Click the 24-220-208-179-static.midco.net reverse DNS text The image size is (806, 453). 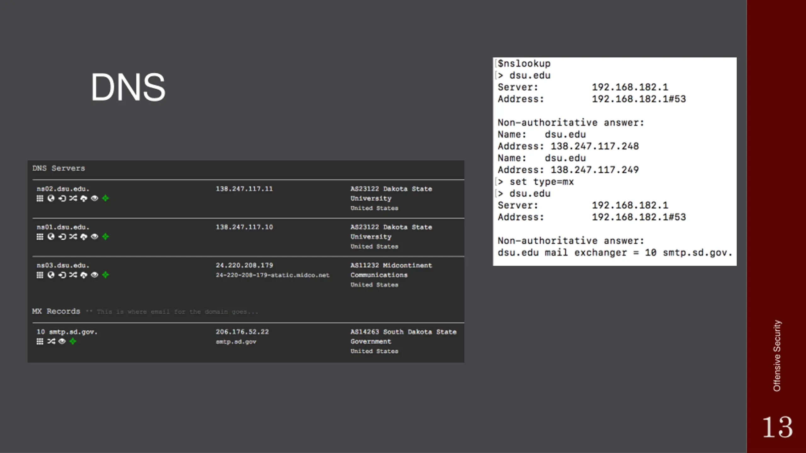[272, 275]
